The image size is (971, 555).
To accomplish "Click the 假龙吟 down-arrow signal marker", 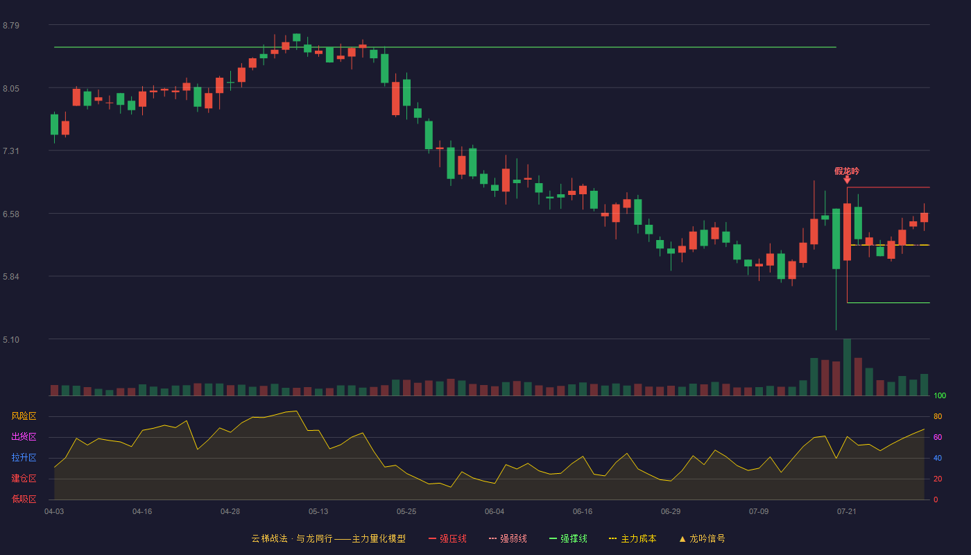I will pyautogui.click(x=847, y=180).
